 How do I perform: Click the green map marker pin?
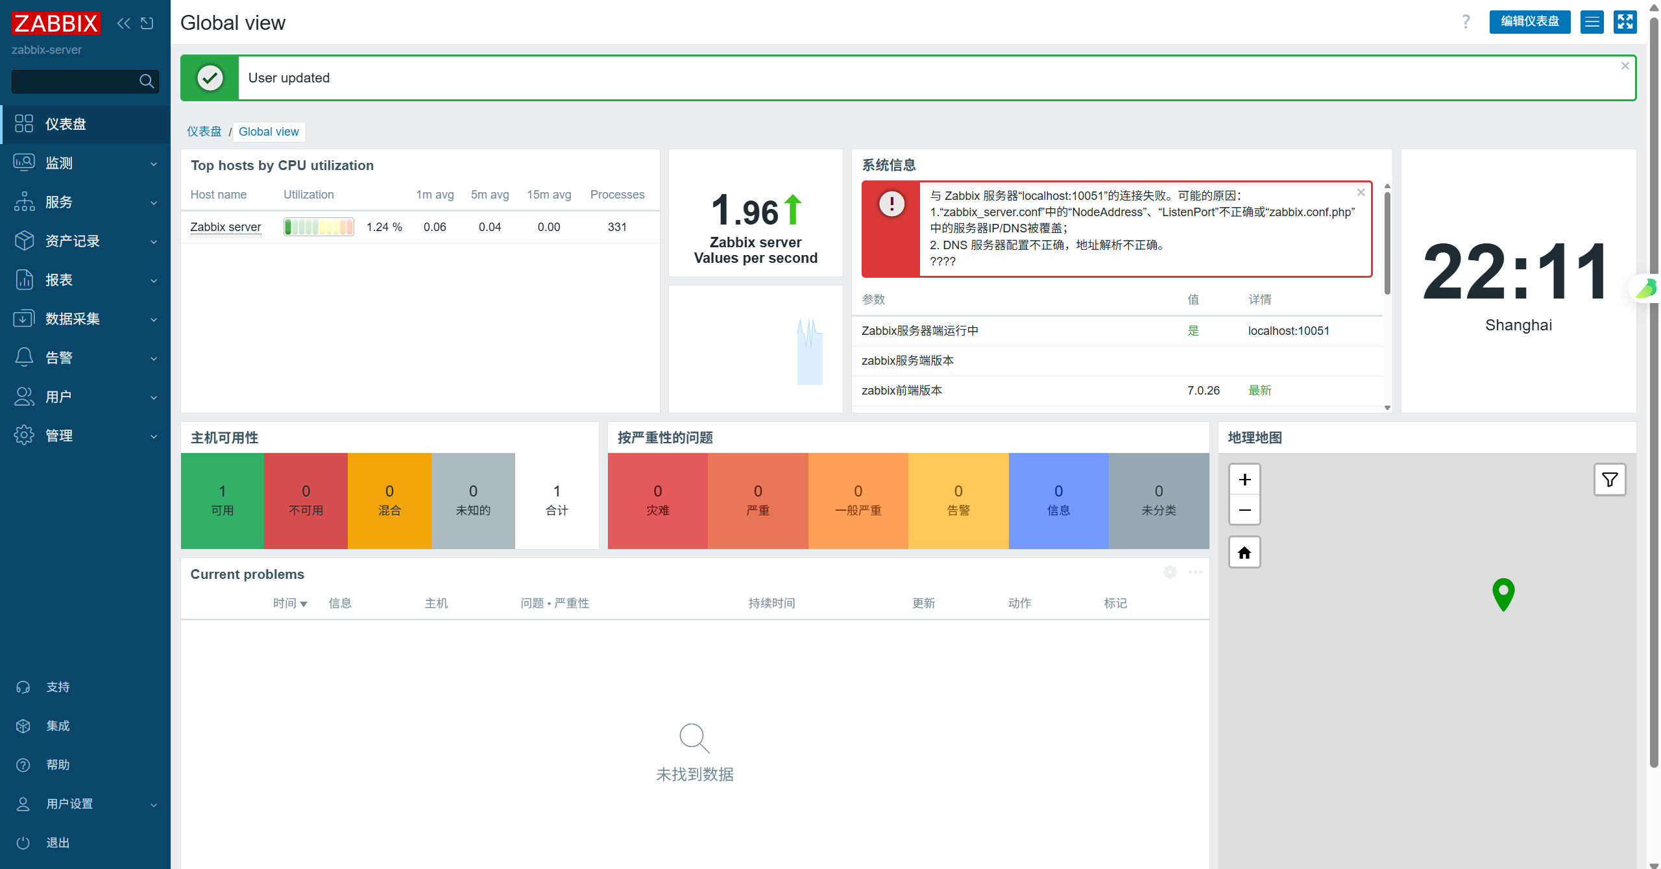(x=1503, y=594)
